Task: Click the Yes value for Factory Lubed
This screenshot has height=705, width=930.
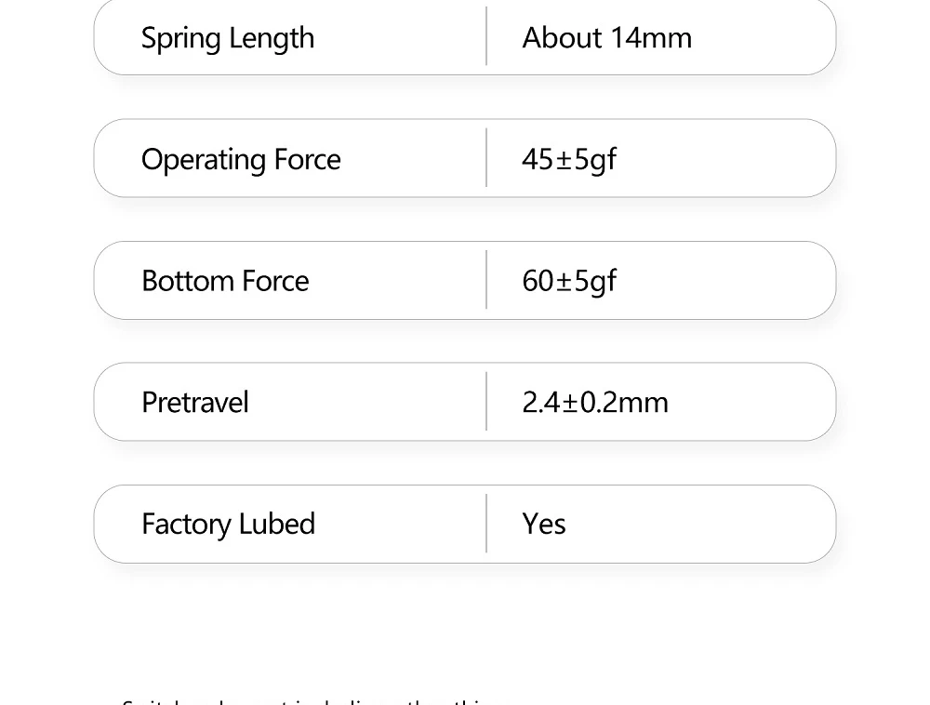Action: (x=544, y=525)
